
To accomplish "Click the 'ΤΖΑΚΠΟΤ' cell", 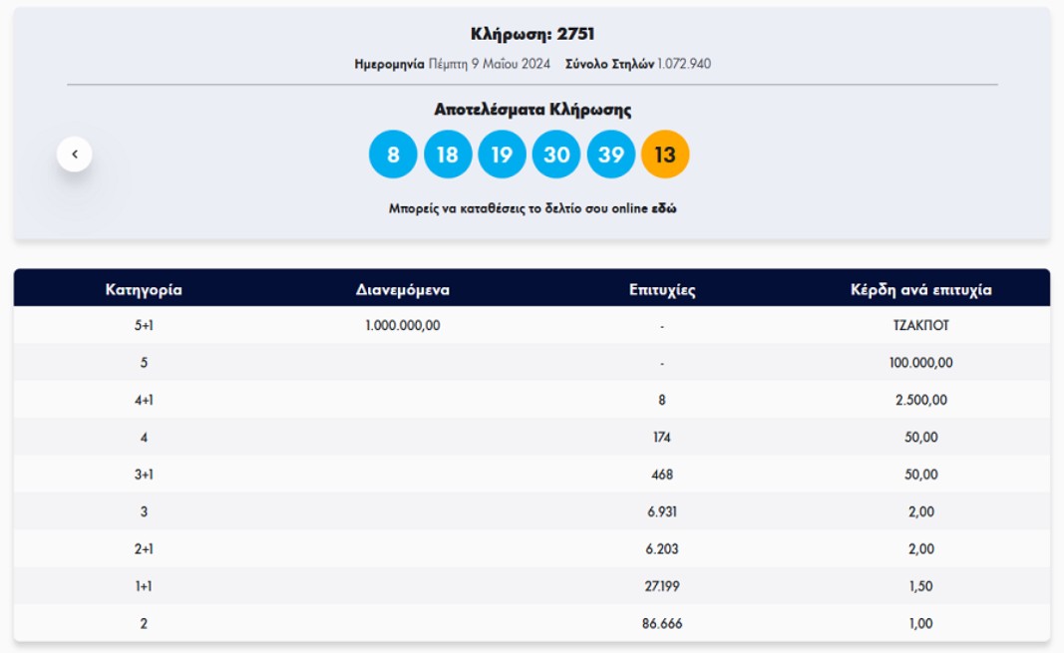I will 920,325.
